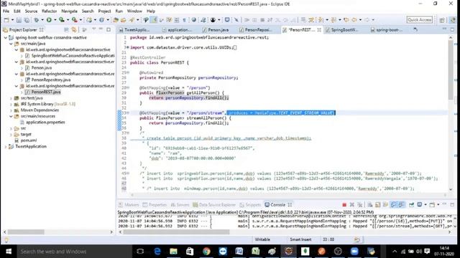Screen dimensions: 460x258
Task: Click the Last Edit Location arrow icon
Action: [346, 20]
